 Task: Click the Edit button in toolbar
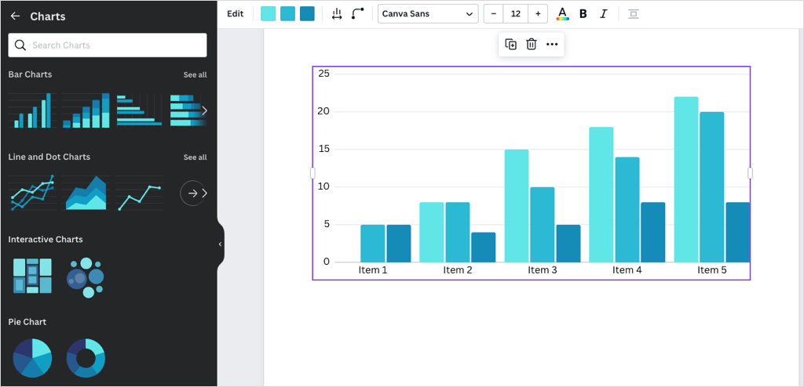pyautogui.click(x=235, y=13)
